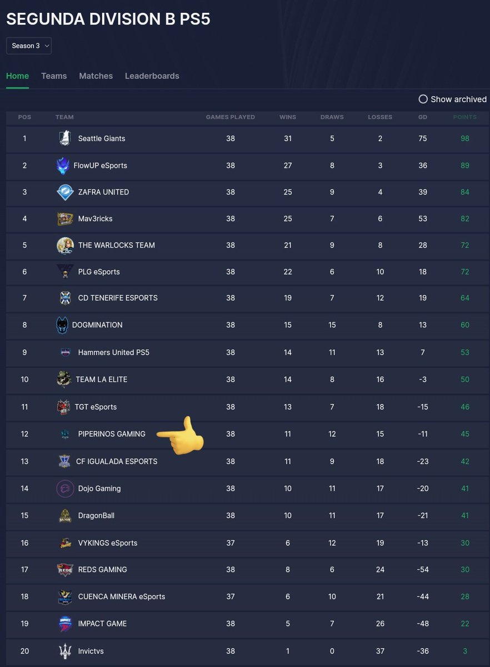Open the ZAFRA UNITED team link
The height and width of the screenshot is (667, 490).
103,192
